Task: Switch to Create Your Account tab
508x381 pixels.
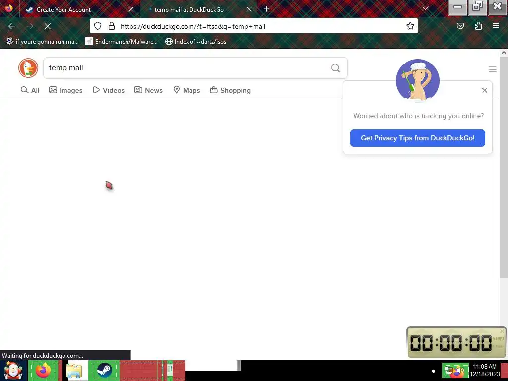Action: click(80, 10)
